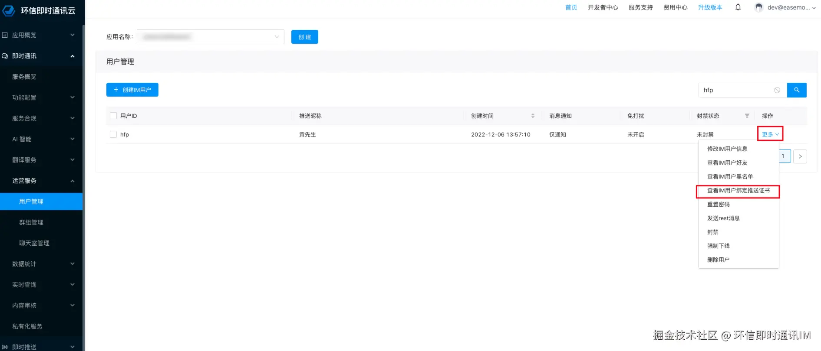The height and width of the screenshot is (351, 821).
Task: Click the 未封禁 status cell
Action: pyautogui.click(x=705, y=134)
